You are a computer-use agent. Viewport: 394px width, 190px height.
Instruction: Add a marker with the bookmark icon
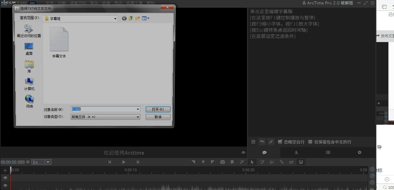tap(232, 162)
